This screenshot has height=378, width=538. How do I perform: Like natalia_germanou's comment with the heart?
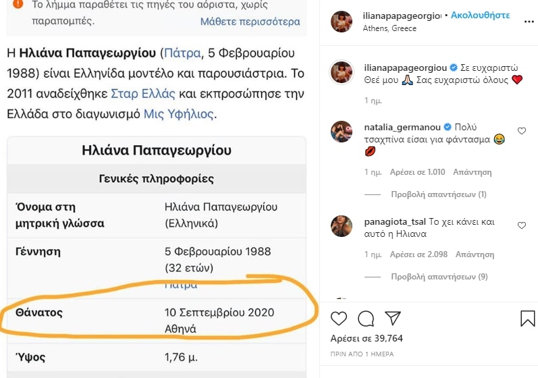522,131
